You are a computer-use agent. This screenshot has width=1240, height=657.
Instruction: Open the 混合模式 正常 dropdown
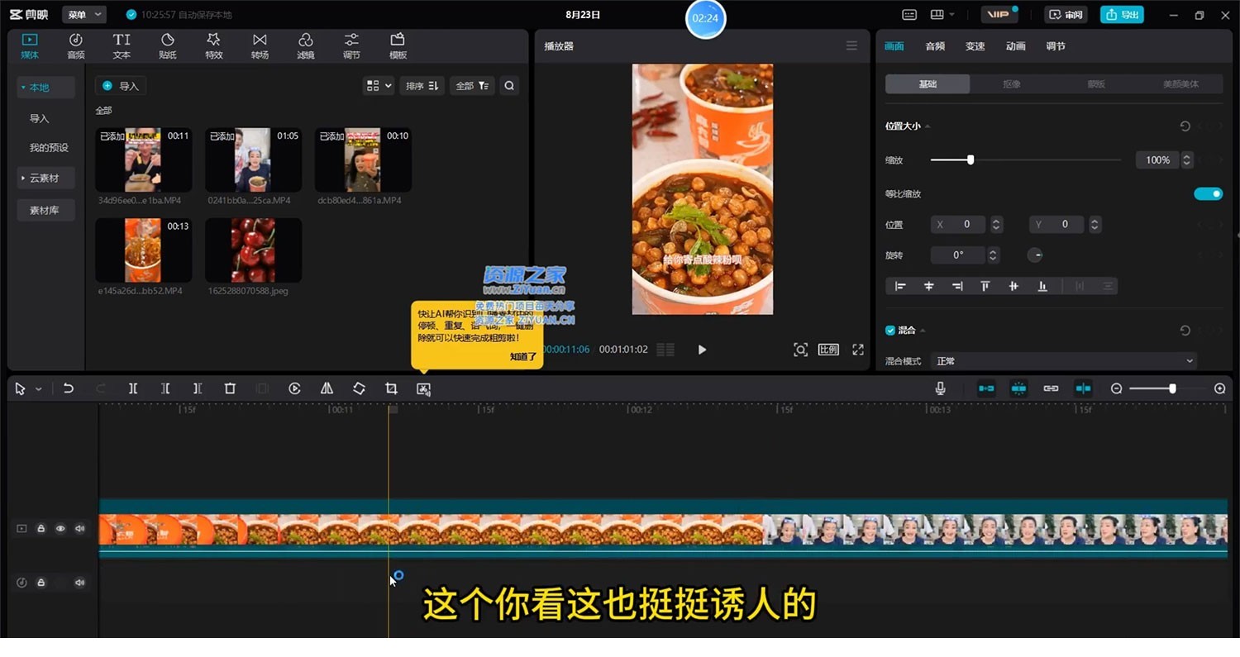tap(1064, 361)
